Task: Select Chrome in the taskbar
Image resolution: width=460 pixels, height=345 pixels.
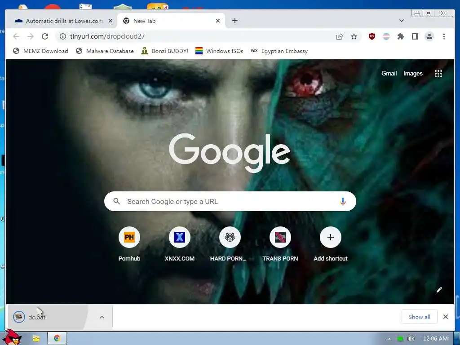Action: pos(57,339)
